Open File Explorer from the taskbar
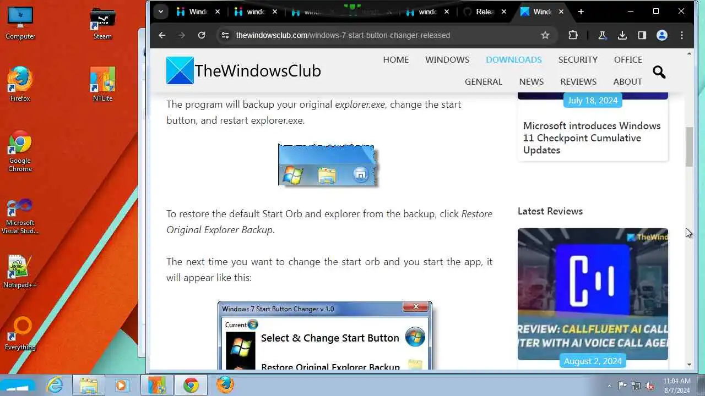 pos(88,385)
